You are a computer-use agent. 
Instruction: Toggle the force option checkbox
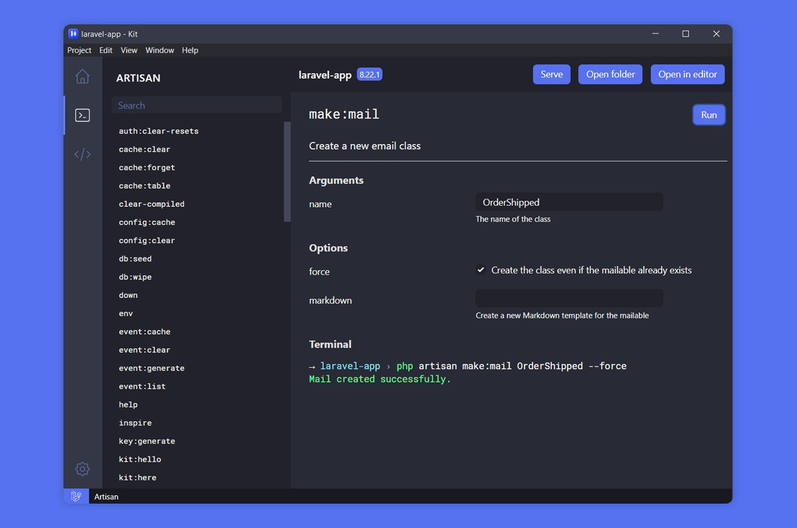(481, 270)
